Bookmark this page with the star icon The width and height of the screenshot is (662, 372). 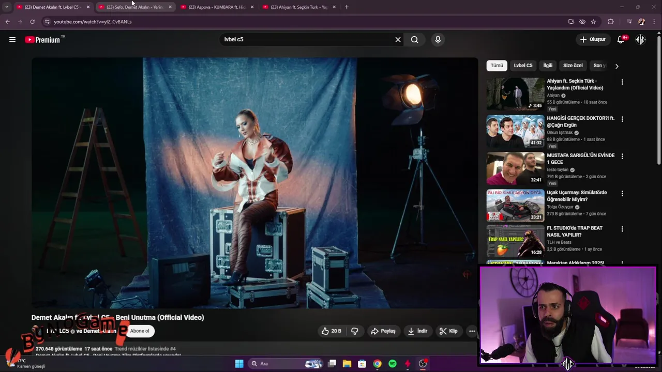593,22
